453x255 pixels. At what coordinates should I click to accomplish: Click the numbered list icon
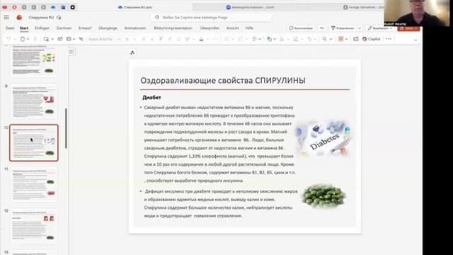pyautogui.click(x=240, y=39)
